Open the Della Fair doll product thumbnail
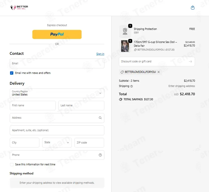The image size is (209, 192). point(125,46)
